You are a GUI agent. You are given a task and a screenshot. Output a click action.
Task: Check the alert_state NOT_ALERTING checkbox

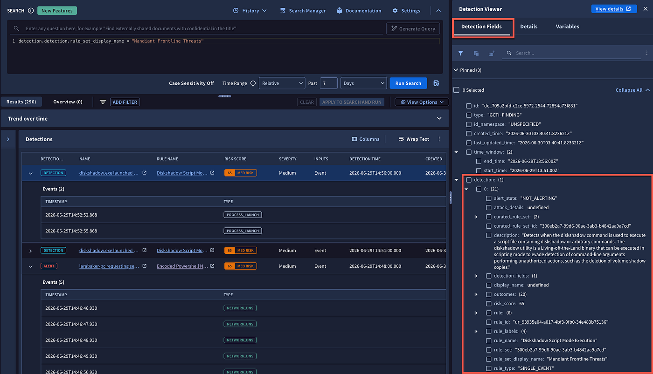489,198
